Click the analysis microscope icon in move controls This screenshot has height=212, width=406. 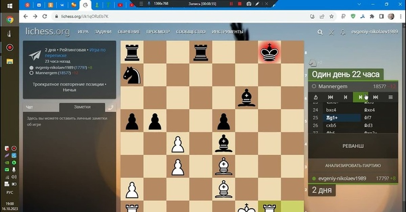tap(315, 97)
